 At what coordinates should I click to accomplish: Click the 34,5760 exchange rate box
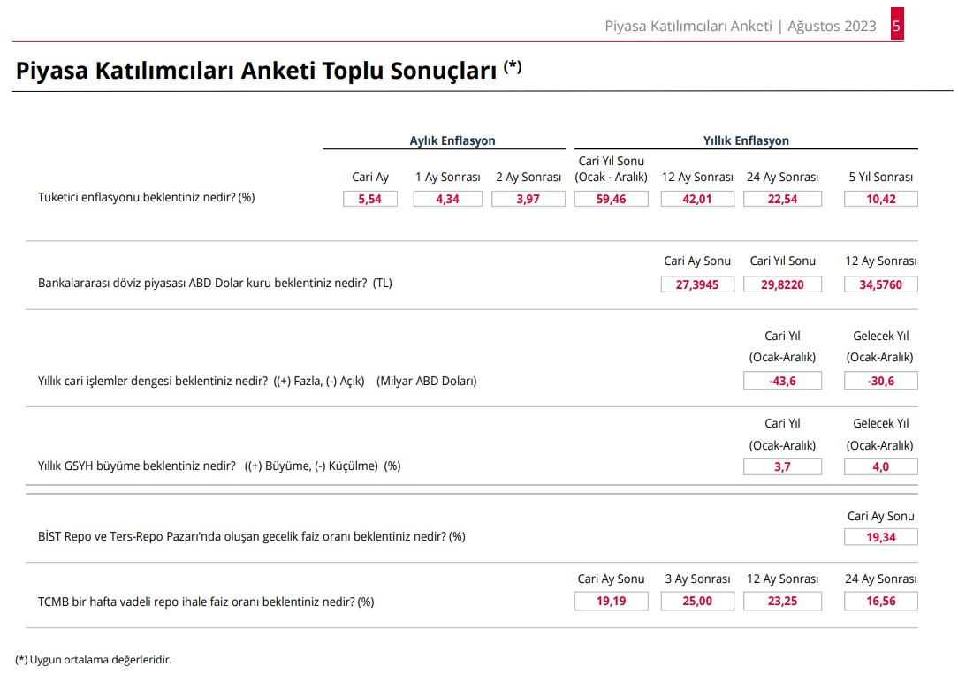[x=880, y=284]
